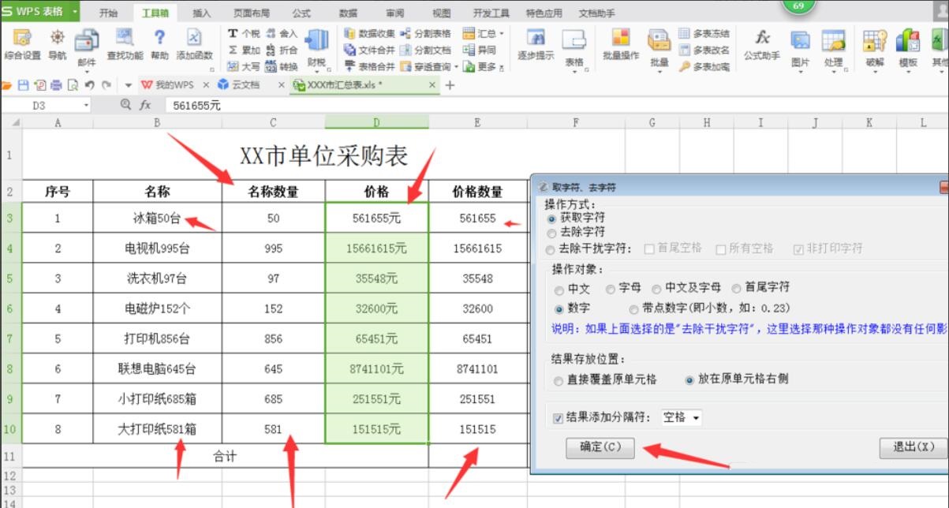
Task: Open 综合设置 general settings tool
Action: point(22,46)
